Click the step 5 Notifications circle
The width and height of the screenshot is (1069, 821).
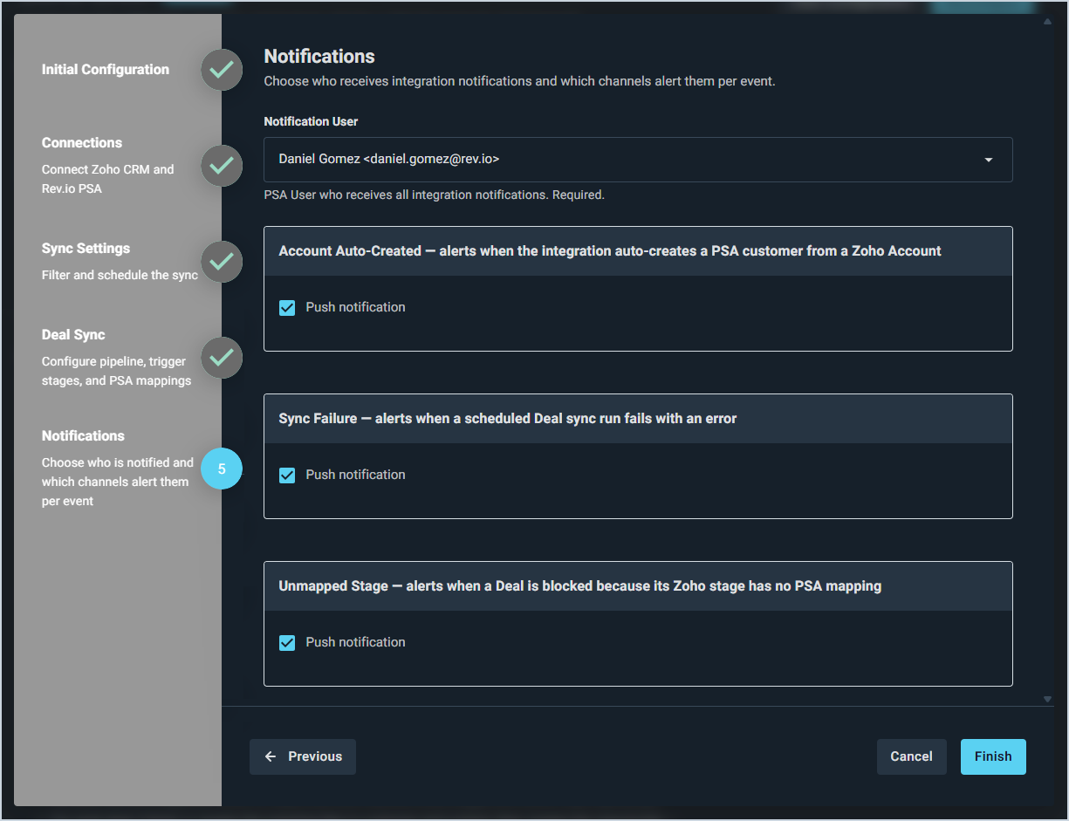(222, 469)
